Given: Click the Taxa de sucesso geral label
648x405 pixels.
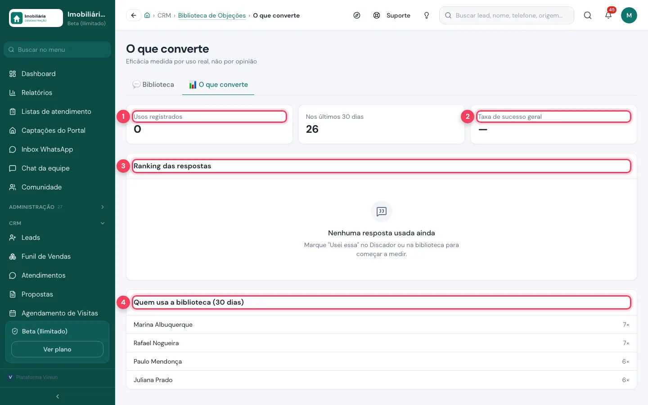Looking at the screenshot, I should pyautogui.click(x=510, y=117).
